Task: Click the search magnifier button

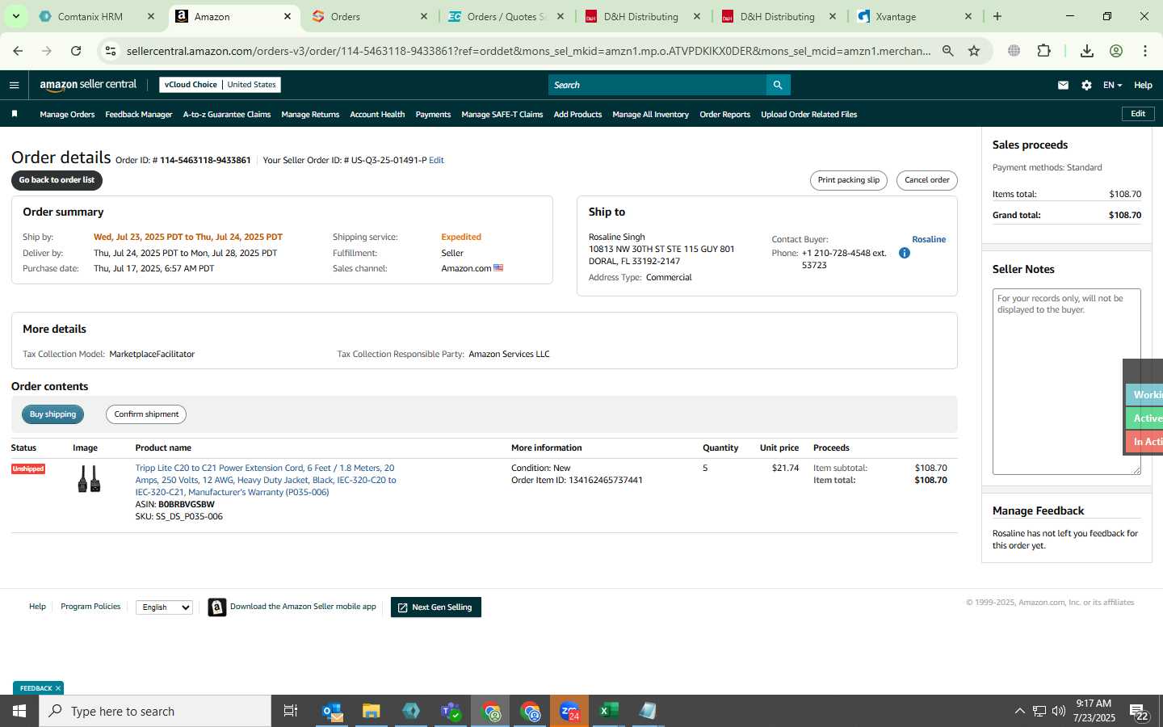Action: (778, 85)
